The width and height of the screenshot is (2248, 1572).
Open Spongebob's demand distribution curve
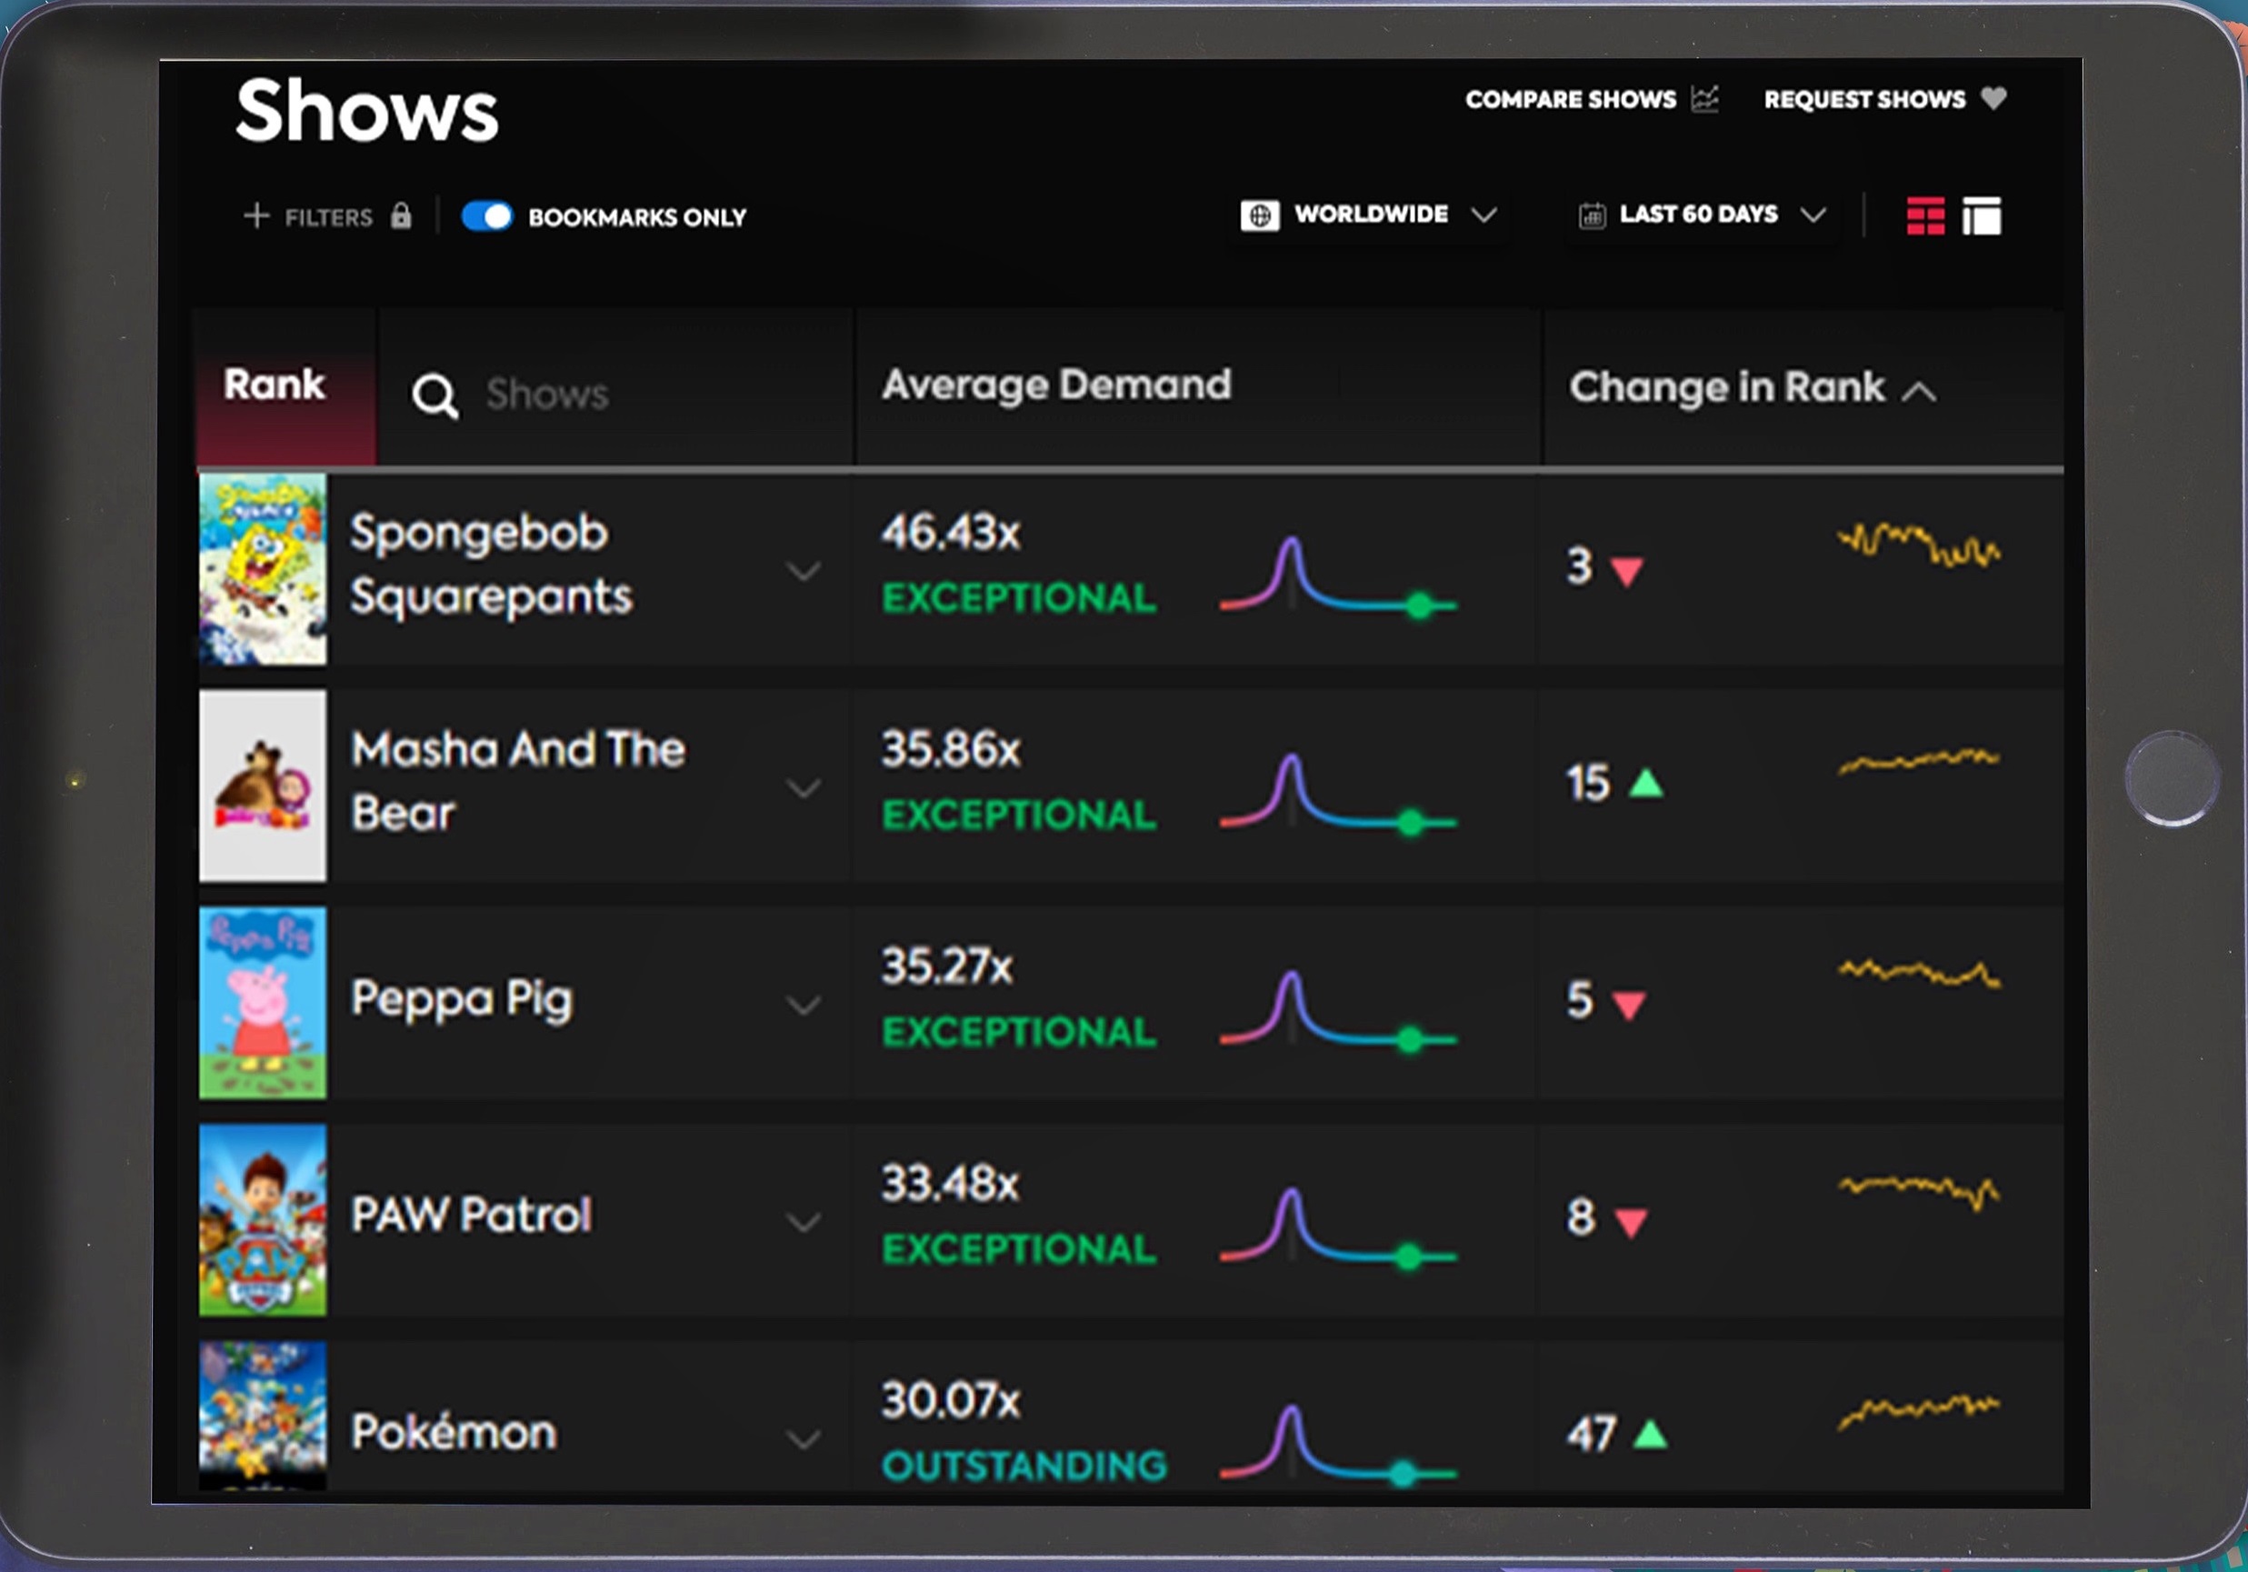tap(1337, 578)
